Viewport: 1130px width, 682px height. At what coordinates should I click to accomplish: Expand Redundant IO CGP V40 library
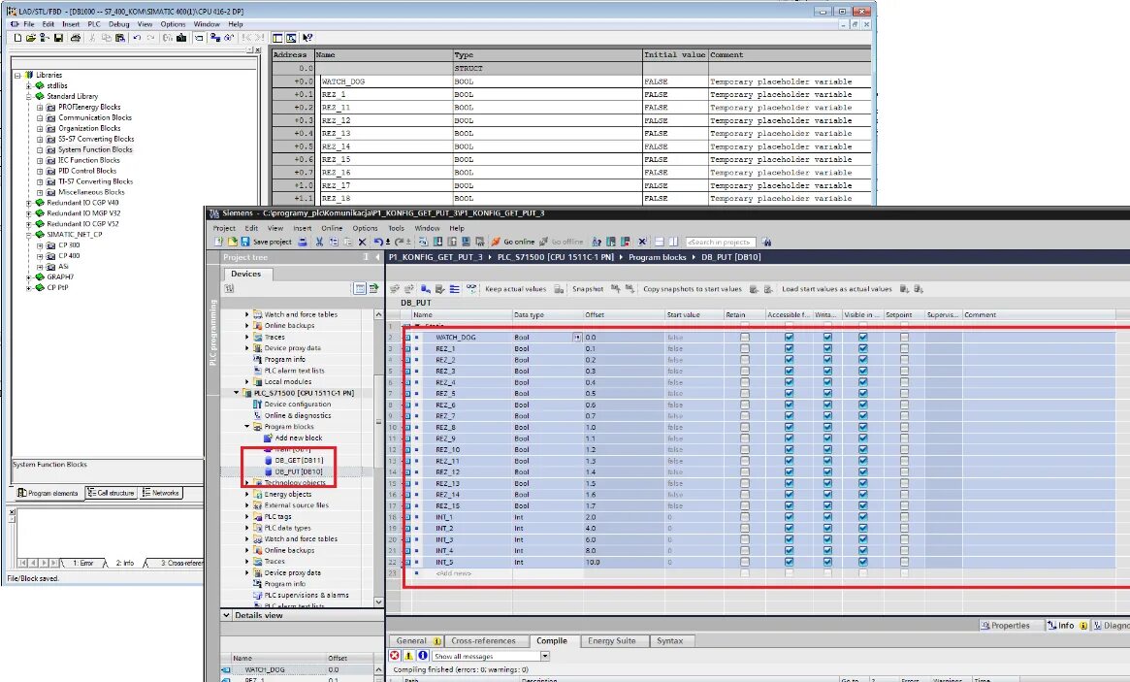[29, 203]
